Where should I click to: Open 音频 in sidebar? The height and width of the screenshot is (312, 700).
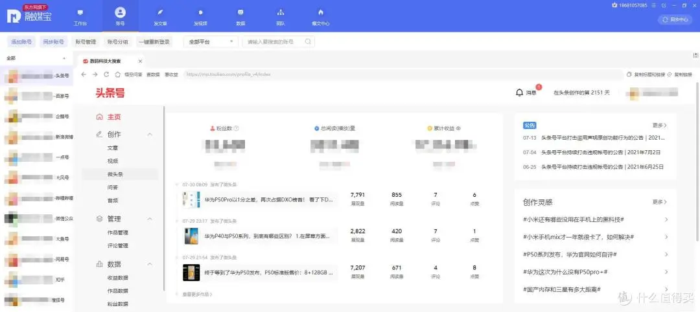[x=113, y=201]
